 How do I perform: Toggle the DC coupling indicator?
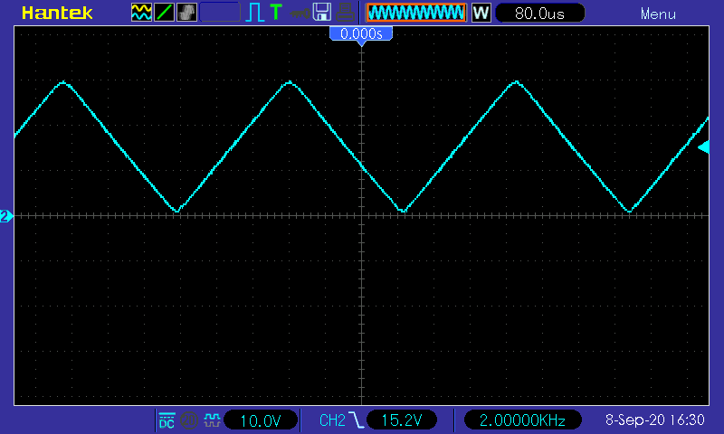click(167, 420)
